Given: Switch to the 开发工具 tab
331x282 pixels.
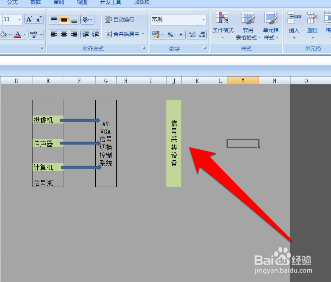Looking at the screenshot, I should tap(110, 2).
